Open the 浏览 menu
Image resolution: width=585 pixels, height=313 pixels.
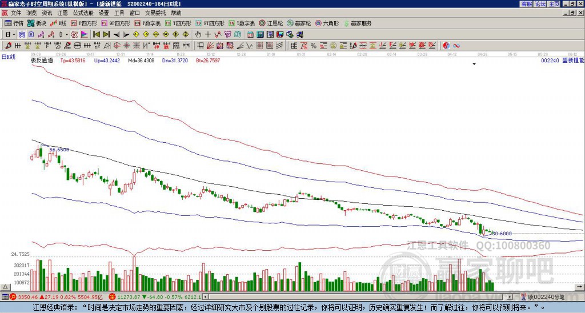click(32, 13)
